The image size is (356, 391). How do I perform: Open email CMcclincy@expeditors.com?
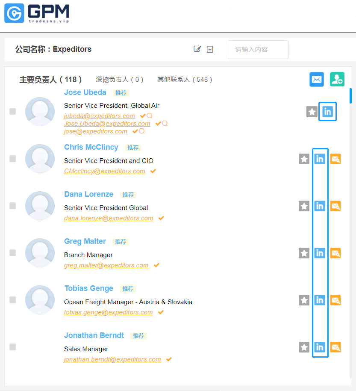pos(105,171)
